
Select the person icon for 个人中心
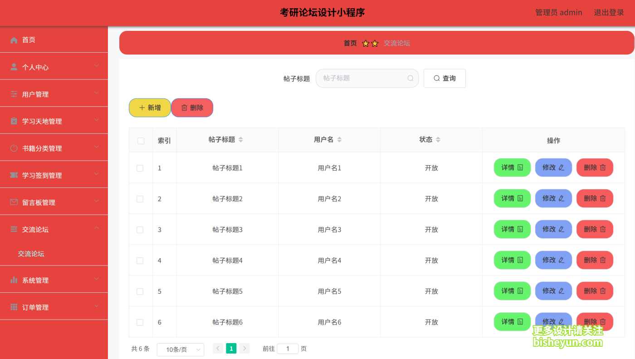[14, 66]
